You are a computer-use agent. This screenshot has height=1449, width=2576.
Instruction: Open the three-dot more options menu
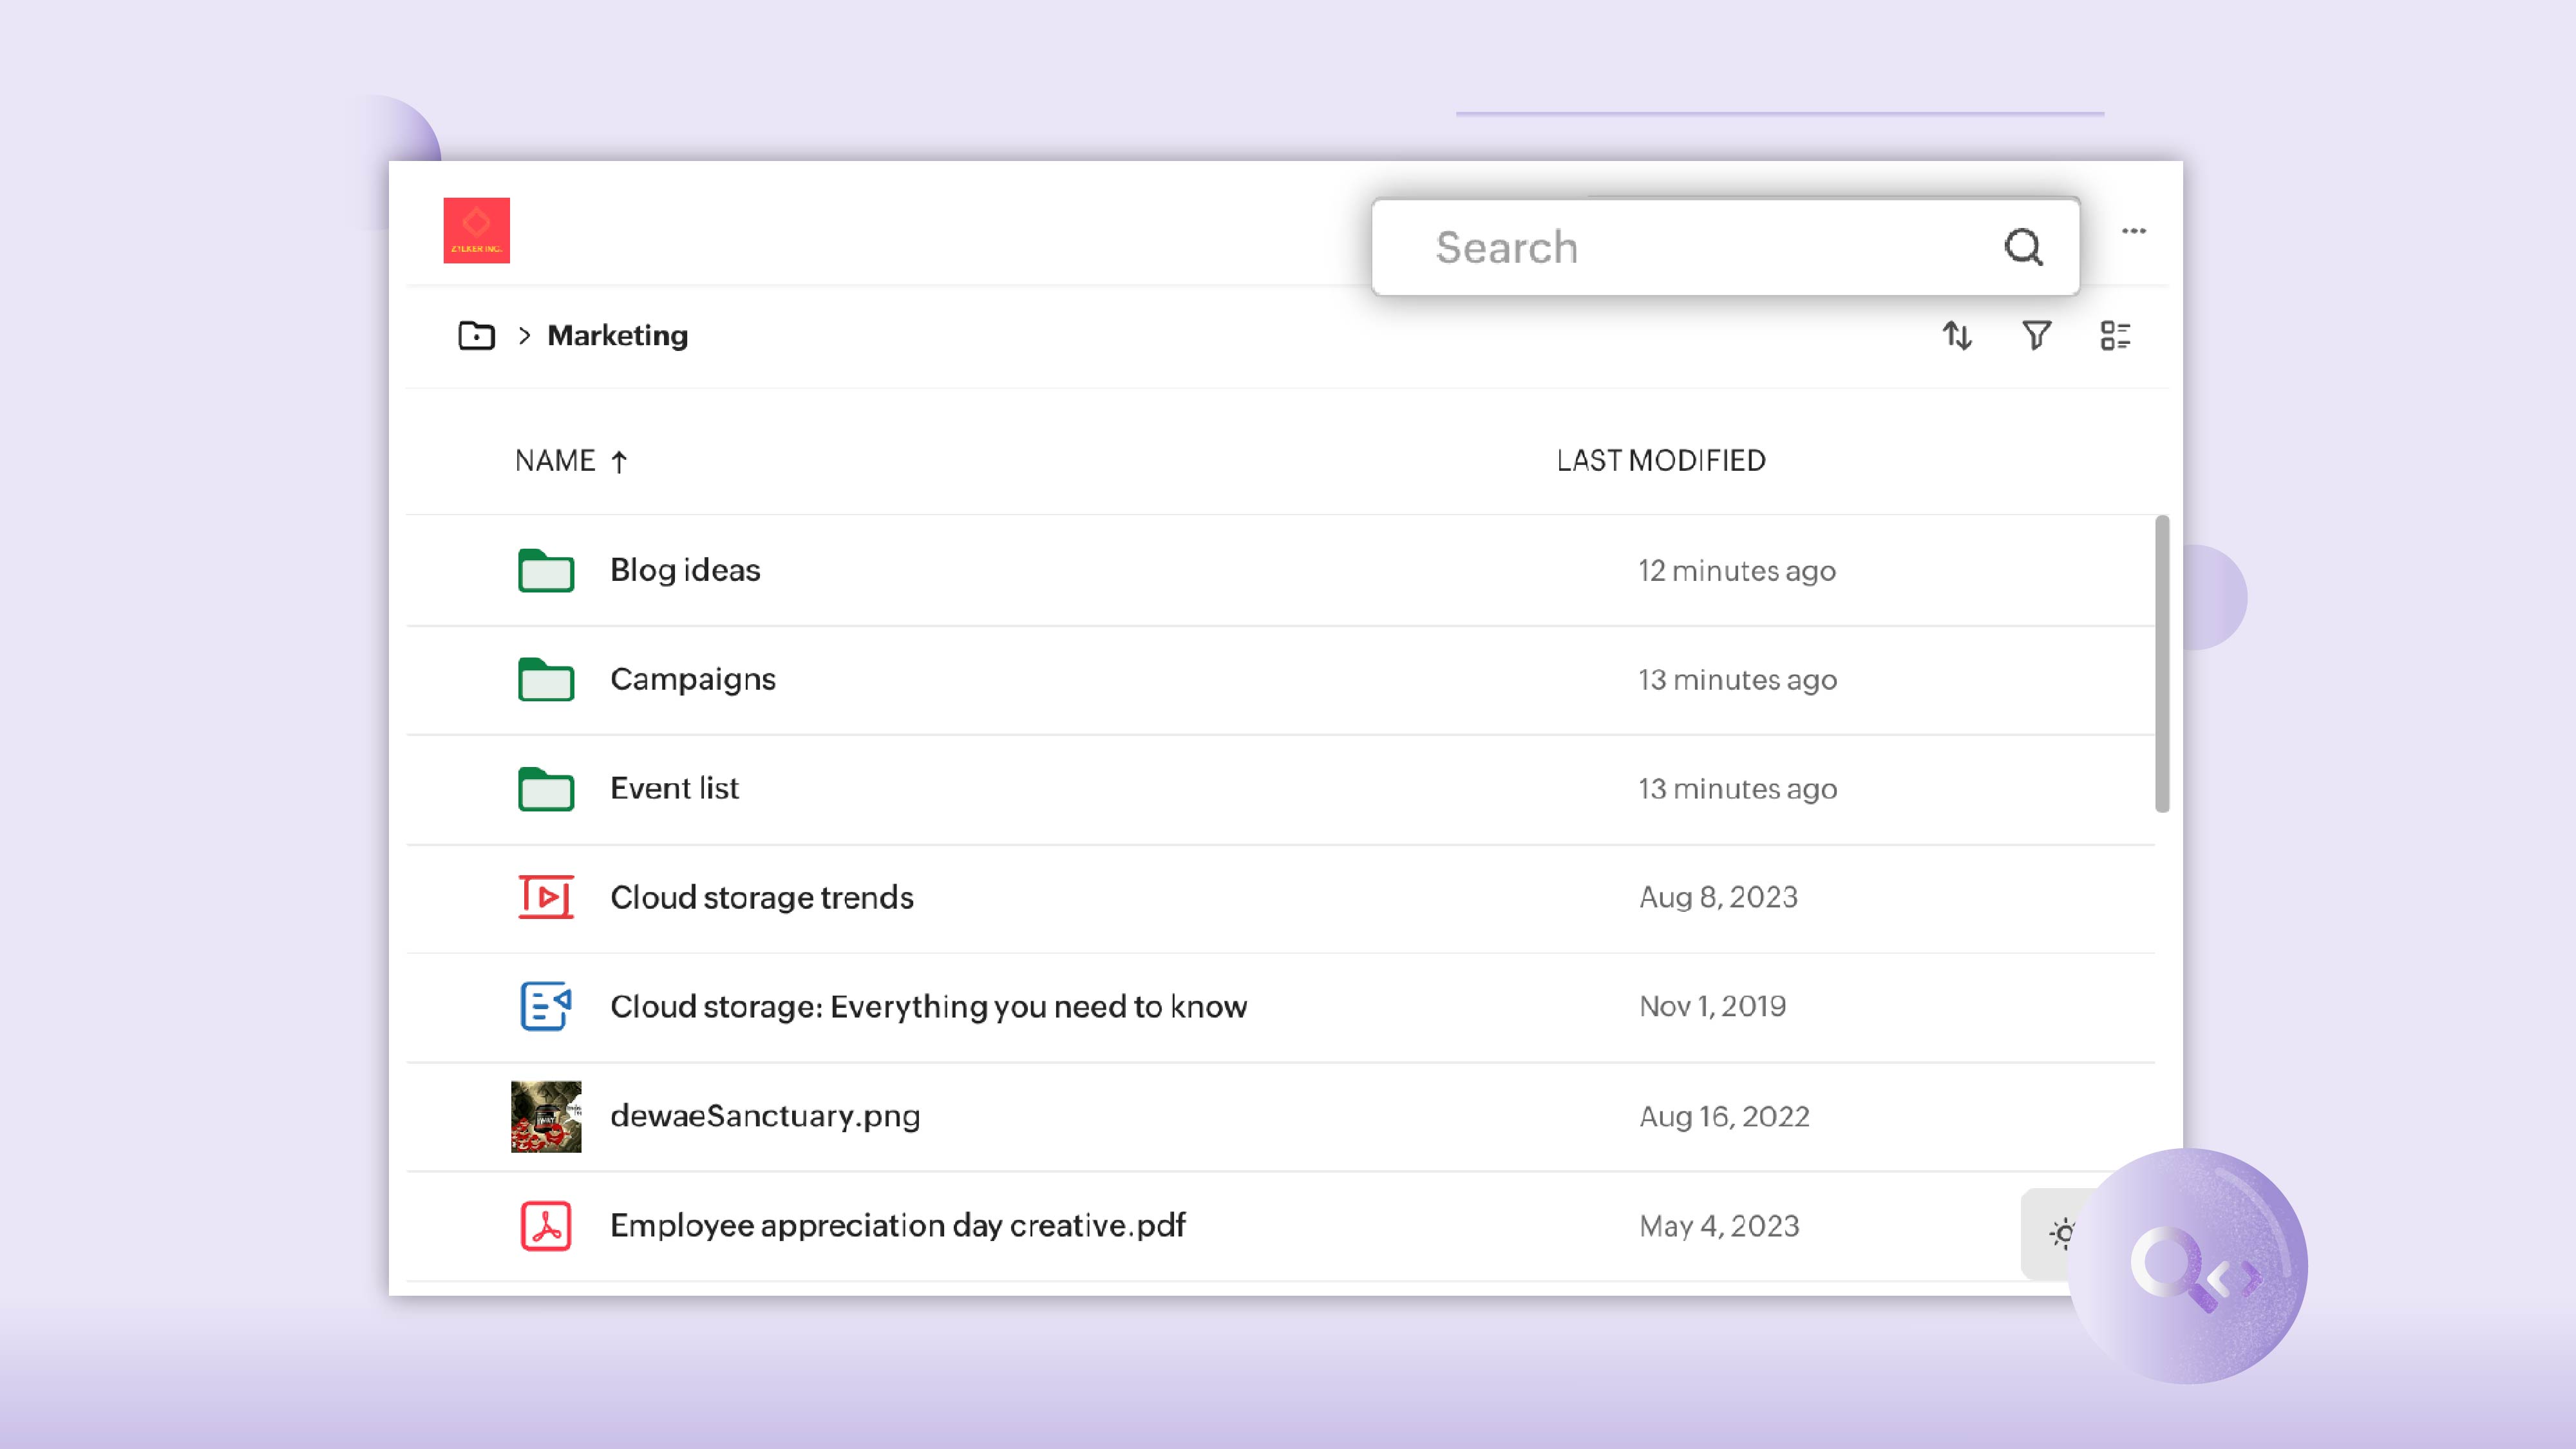pos(2134,231)
